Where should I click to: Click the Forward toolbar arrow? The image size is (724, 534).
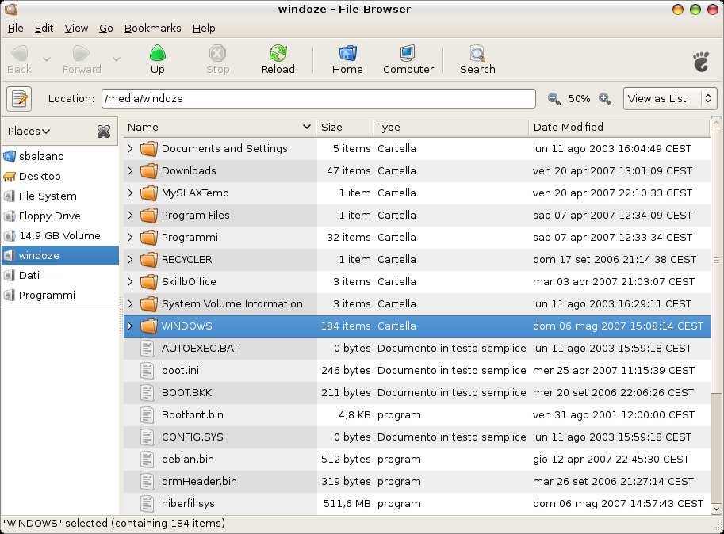[81, 59]
